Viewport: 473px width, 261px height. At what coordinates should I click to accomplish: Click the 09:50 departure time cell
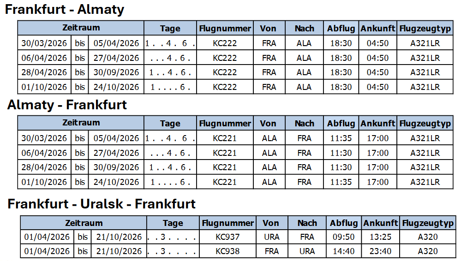pos(344,237)
